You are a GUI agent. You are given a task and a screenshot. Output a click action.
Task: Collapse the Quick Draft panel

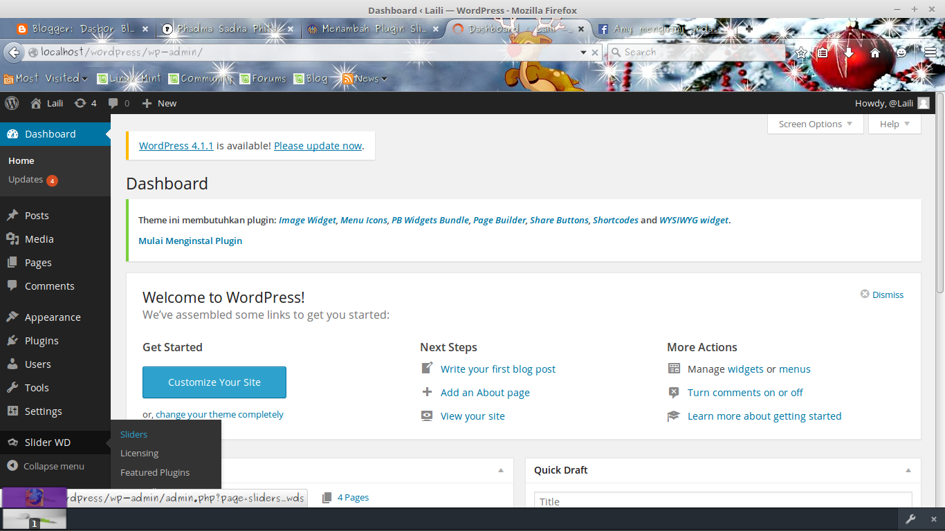(x=908, y=470)
